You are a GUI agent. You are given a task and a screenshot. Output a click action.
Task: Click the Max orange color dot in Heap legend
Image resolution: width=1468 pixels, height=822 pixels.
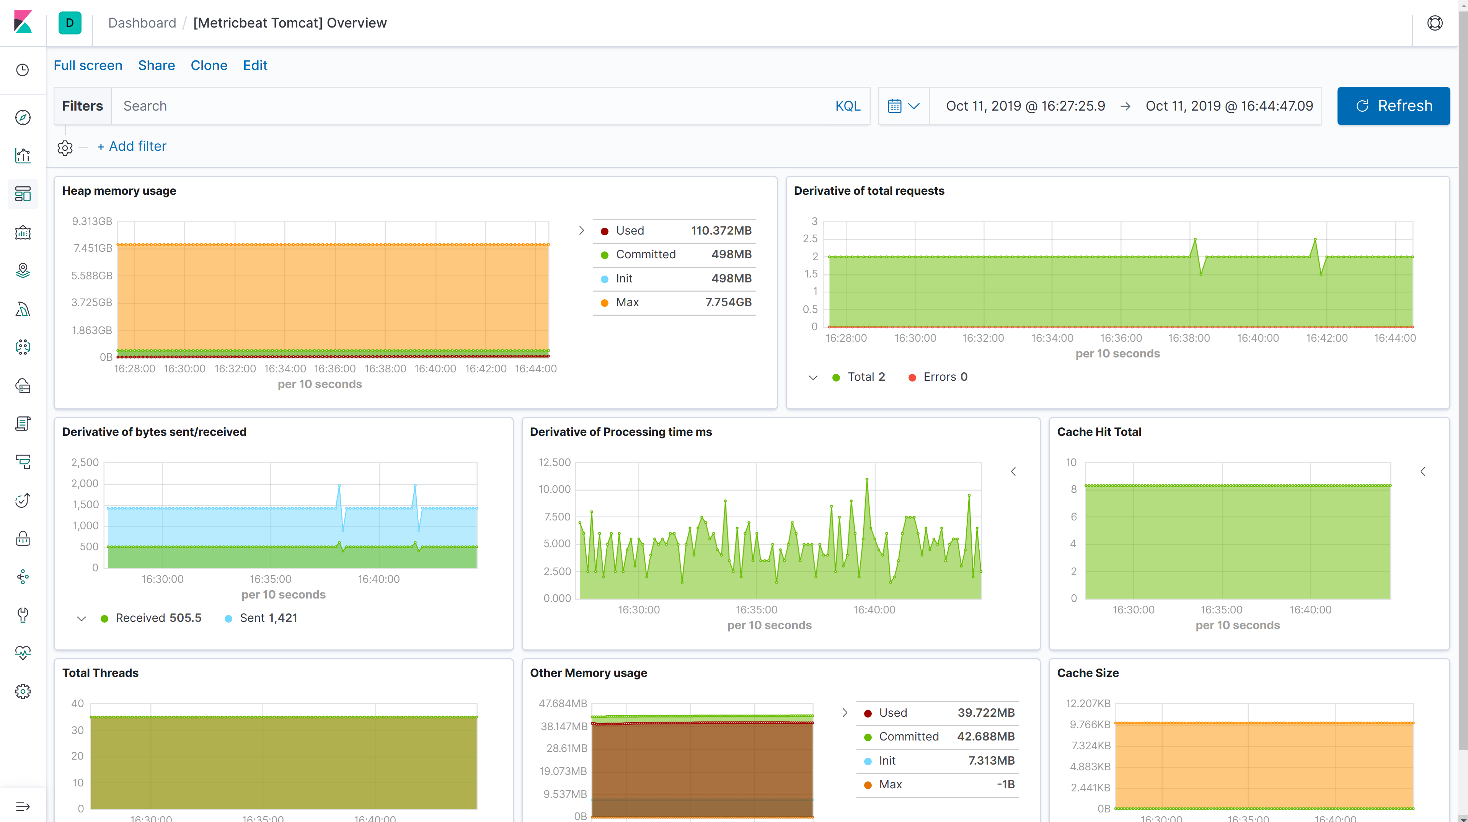click(x=605, y=303)
